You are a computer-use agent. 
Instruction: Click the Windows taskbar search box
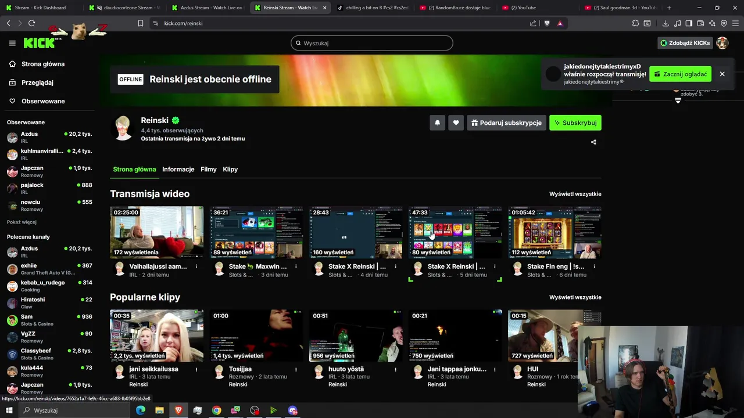[76, 410]
